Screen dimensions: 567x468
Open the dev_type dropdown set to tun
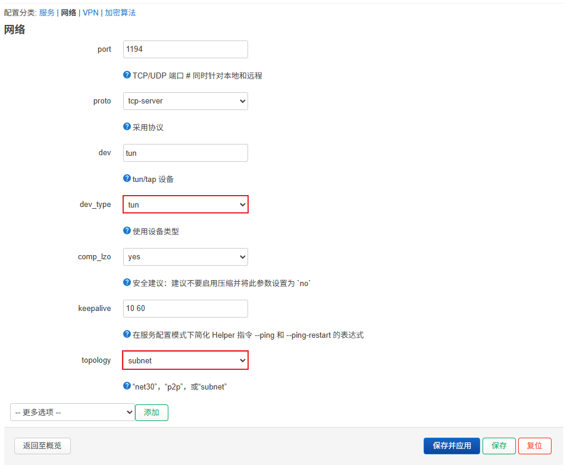pyautogui.click(x=185, y=205)
